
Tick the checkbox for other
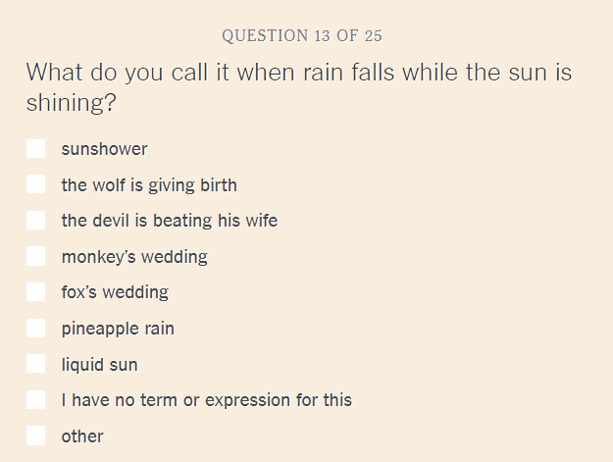(x=35, y=436)
